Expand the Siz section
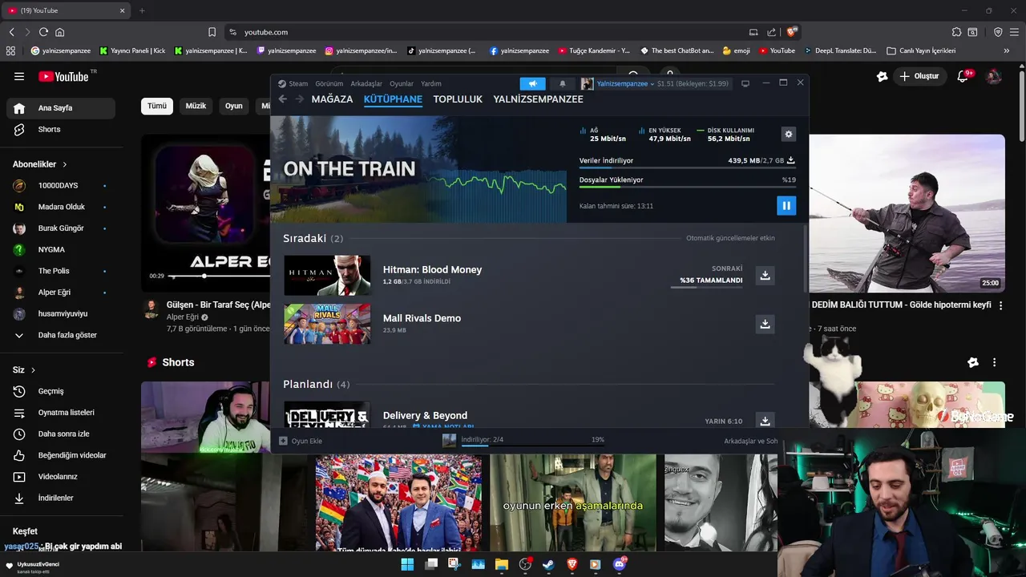This screenshot has width=1026, height=577. point(24,370)
